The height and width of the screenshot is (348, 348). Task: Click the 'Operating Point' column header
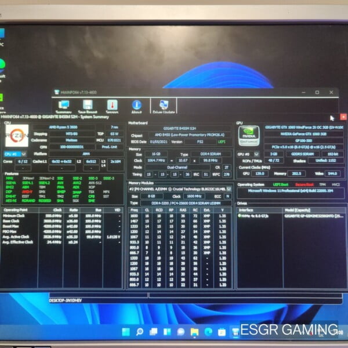click(x=20, y=210)
